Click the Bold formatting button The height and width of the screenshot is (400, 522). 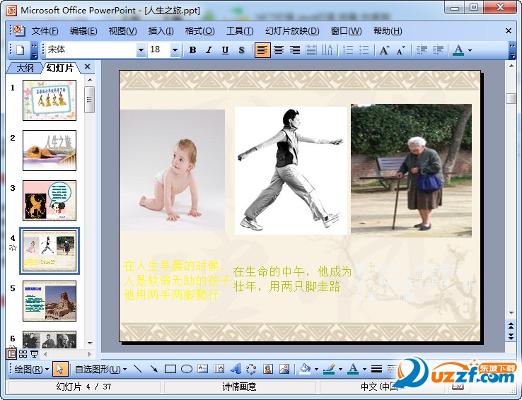(192, 50)
